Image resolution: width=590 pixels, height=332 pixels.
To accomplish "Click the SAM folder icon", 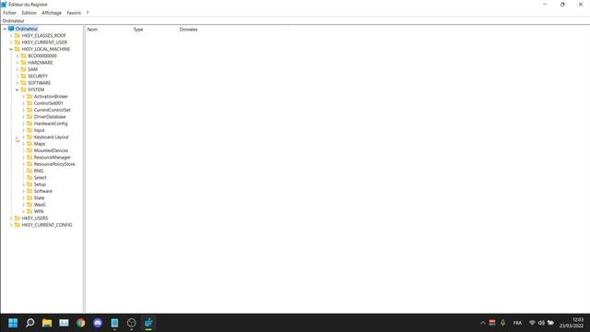I will 23,69.
